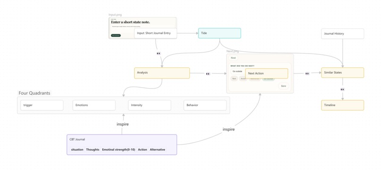381x172 pixels.
Task: Click the Save button in Next.png mockup
Action: click(x=284, y=86)
